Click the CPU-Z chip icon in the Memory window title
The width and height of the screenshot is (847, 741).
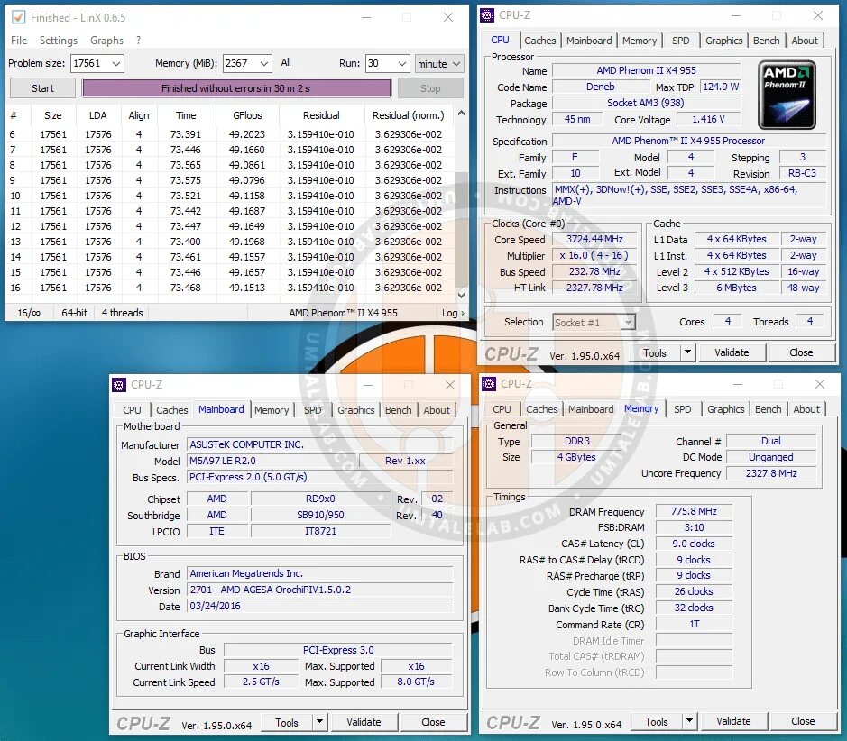click(489, 384)
